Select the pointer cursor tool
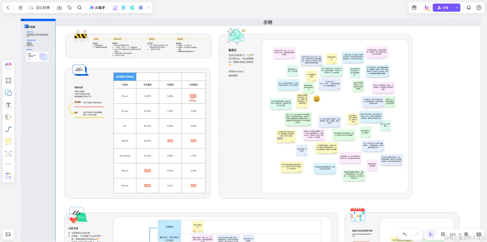487x242 pixels. (431, 234)
